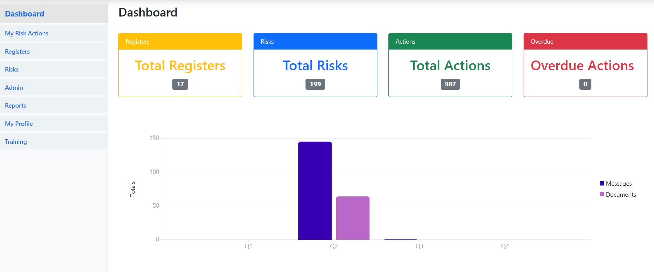Click the 17 registers count badge
This screenshot has height=272, width=654.
pyautogui.click(x=180, y=84)
